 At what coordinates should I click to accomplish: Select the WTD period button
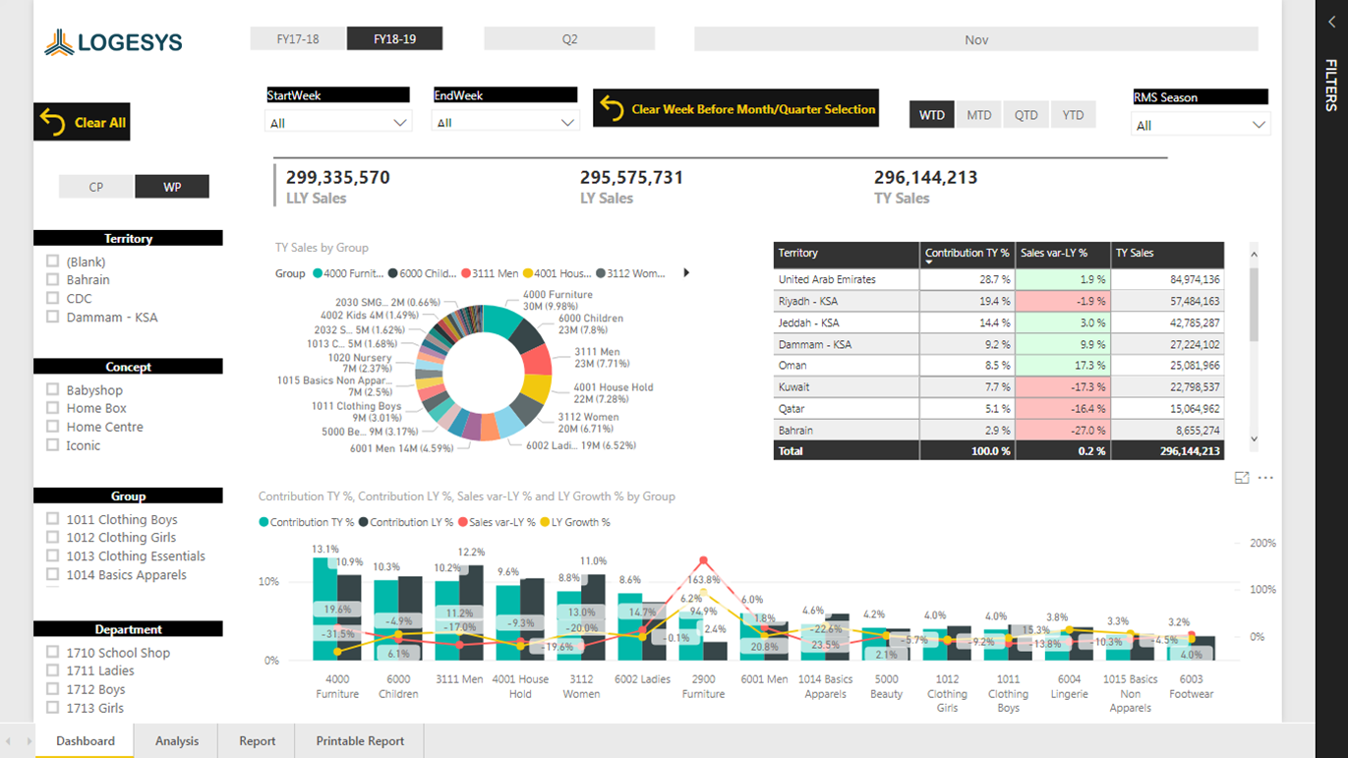pyautogui.click(x=931, y=115)
